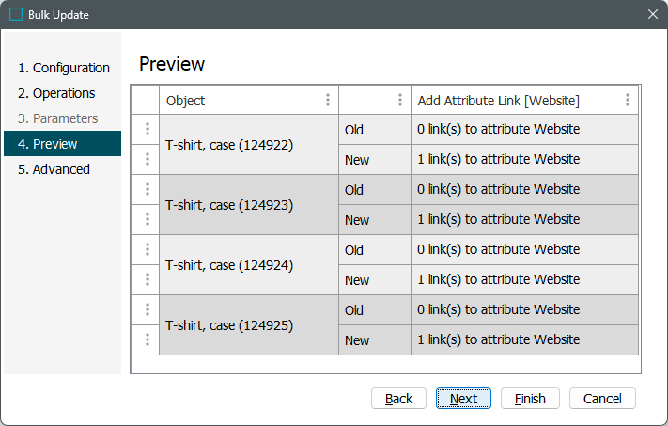Open Add Attribute Link column options menu
The width and height of the screenshot is (668, 426).
[628, 100]
